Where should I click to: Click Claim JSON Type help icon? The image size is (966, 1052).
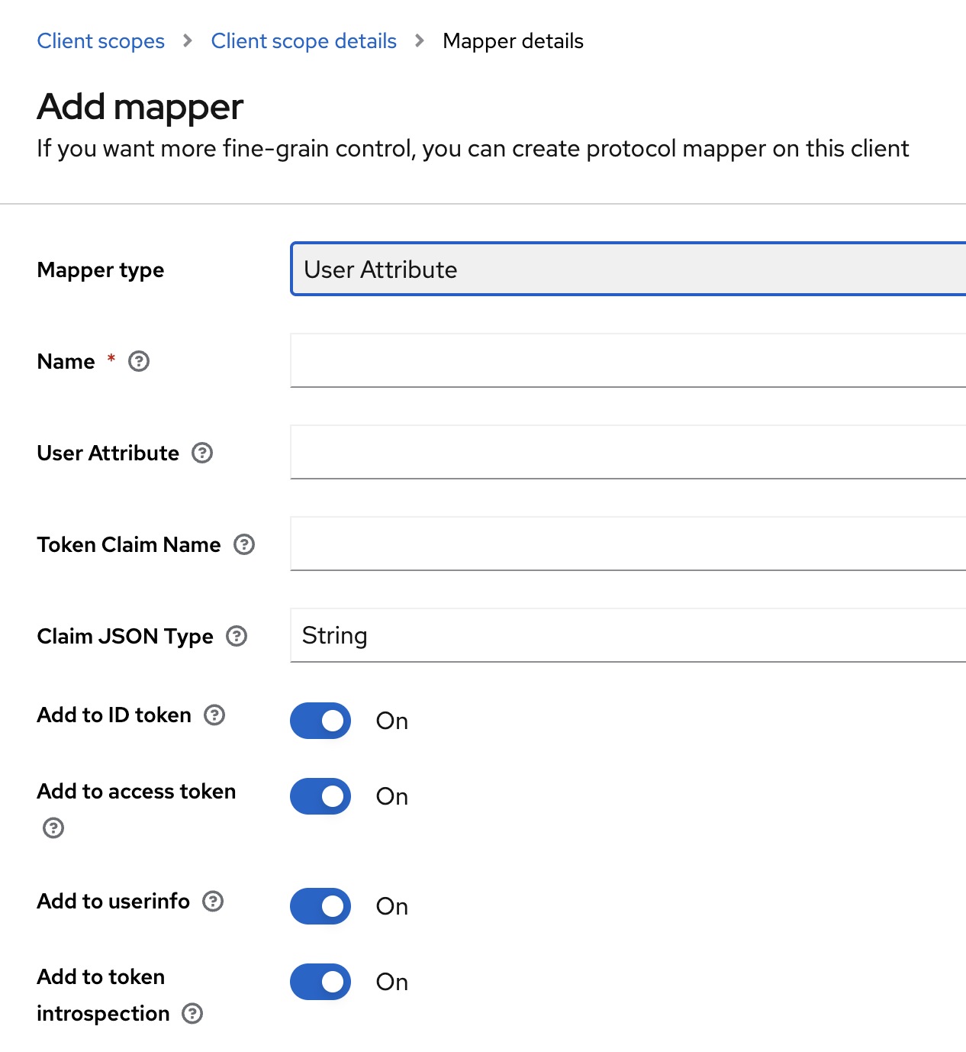[x=237, y=636]
